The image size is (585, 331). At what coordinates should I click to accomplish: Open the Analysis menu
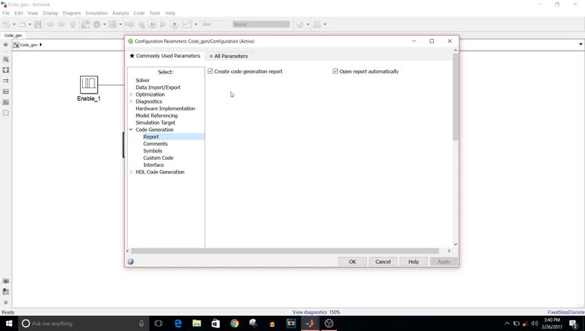(x=121, y=13)
